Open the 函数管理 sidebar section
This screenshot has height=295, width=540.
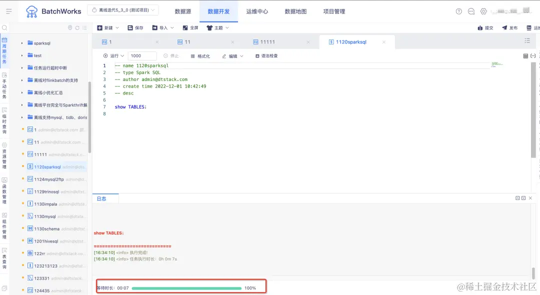[x=4, y=190]
